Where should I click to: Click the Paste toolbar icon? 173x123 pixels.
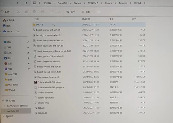[x=35, y=12]
